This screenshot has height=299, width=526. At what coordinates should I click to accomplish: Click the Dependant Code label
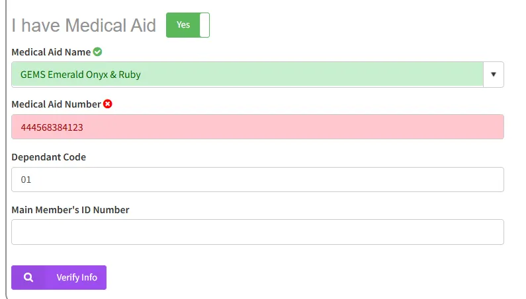coord(49,157)
